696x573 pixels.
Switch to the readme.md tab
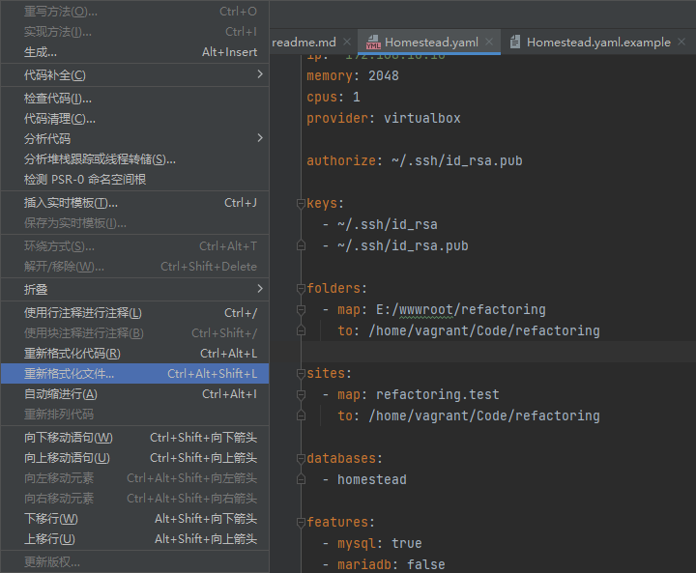coord(304,43)
